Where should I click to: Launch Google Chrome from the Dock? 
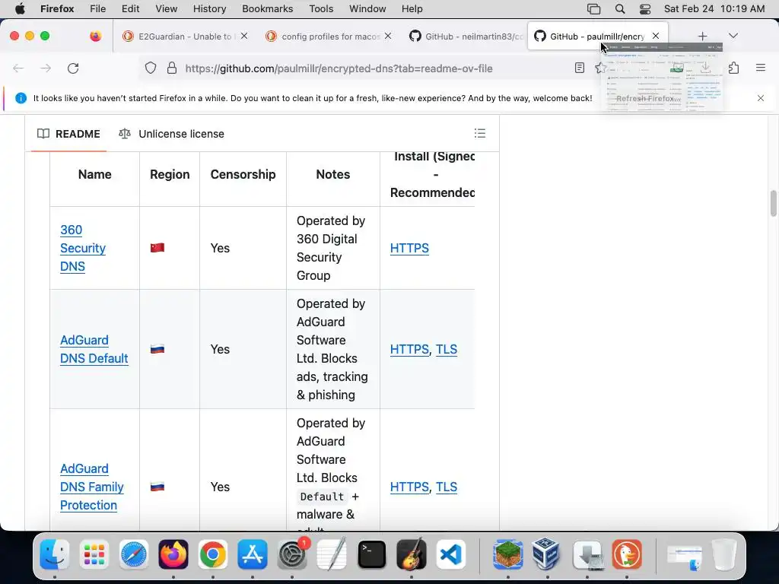tap(213, 554)
